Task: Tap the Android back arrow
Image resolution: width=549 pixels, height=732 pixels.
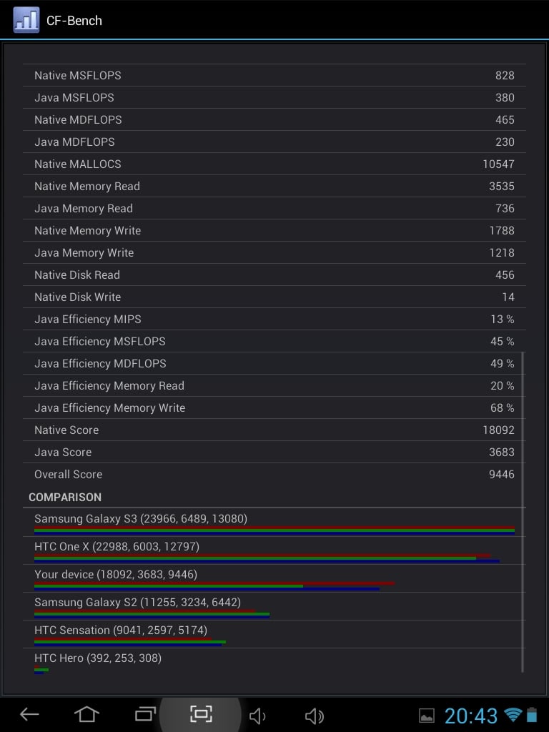Action: [x=29, y=714]
